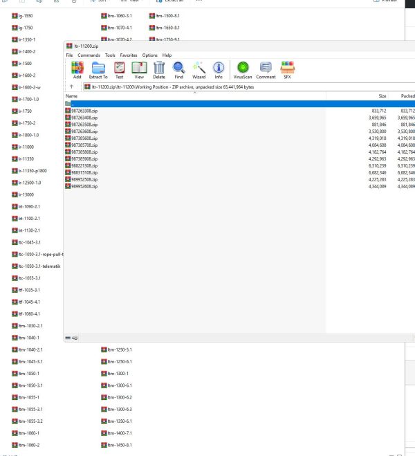Select ltf-1060-4.1 in the Explorer window
The height and width of the screenshot is (456, 415).
[26, 313]
